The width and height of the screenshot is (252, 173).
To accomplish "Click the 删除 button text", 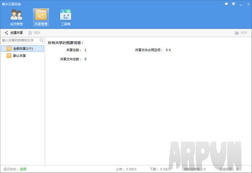I will (37, 33).
